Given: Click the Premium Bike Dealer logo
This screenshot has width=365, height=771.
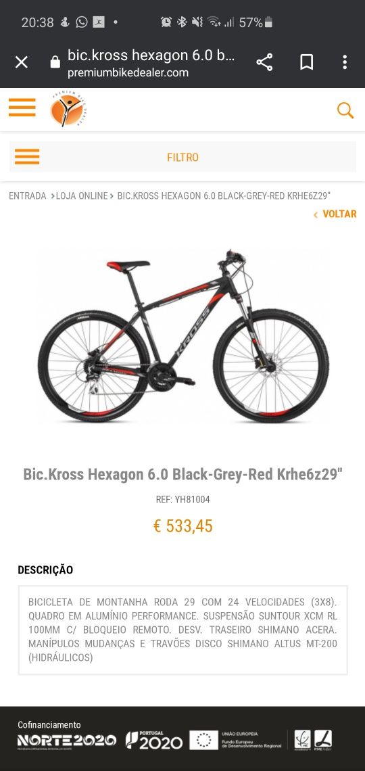Looking at the screenshot, I should pos(66,109).
